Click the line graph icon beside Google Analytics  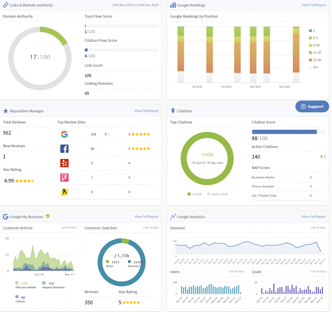[x=172, y=216]
